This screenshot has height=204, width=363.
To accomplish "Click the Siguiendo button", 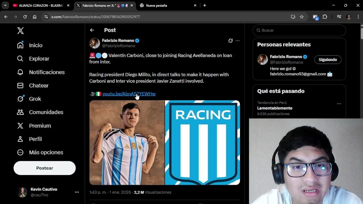I will click(x=328, y=60).
